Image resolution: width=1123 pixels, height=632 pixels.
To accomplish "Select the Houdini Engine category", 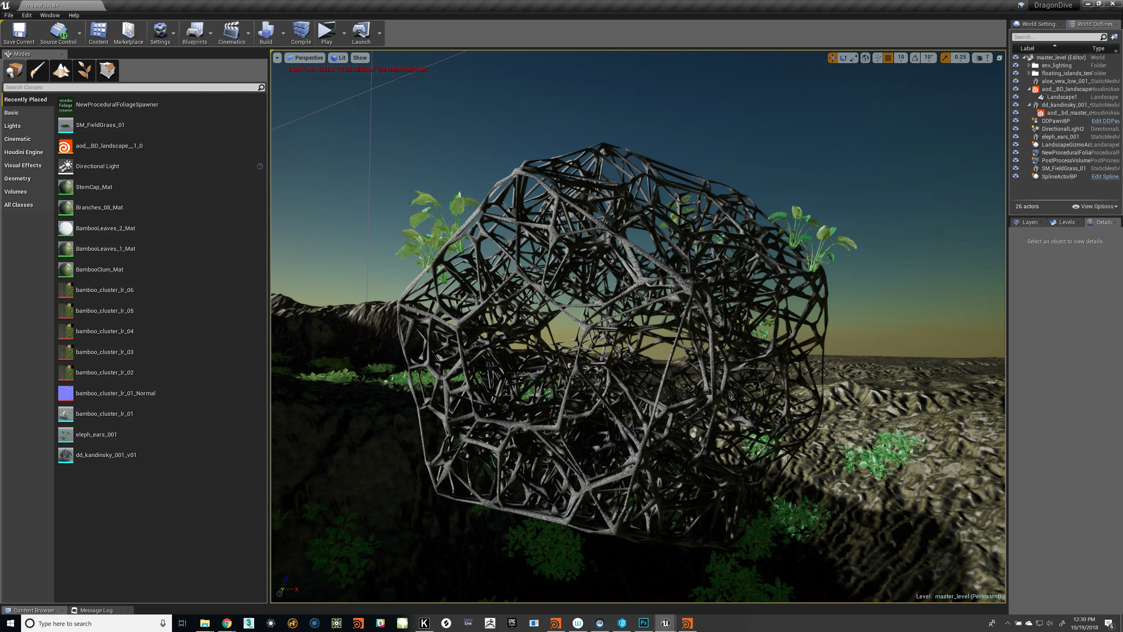I will click(x=23, y=152).
